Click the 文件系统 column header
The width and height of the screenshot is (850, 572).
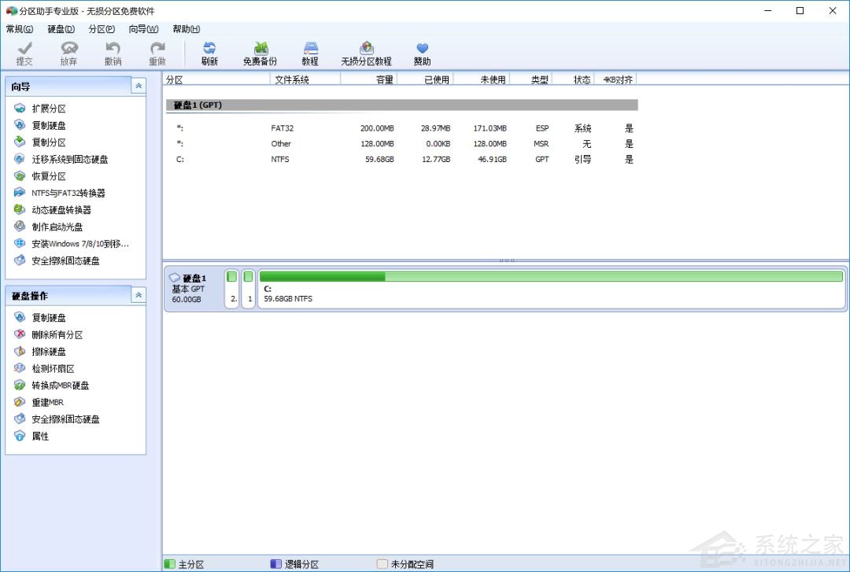click(x=291, y=79)
